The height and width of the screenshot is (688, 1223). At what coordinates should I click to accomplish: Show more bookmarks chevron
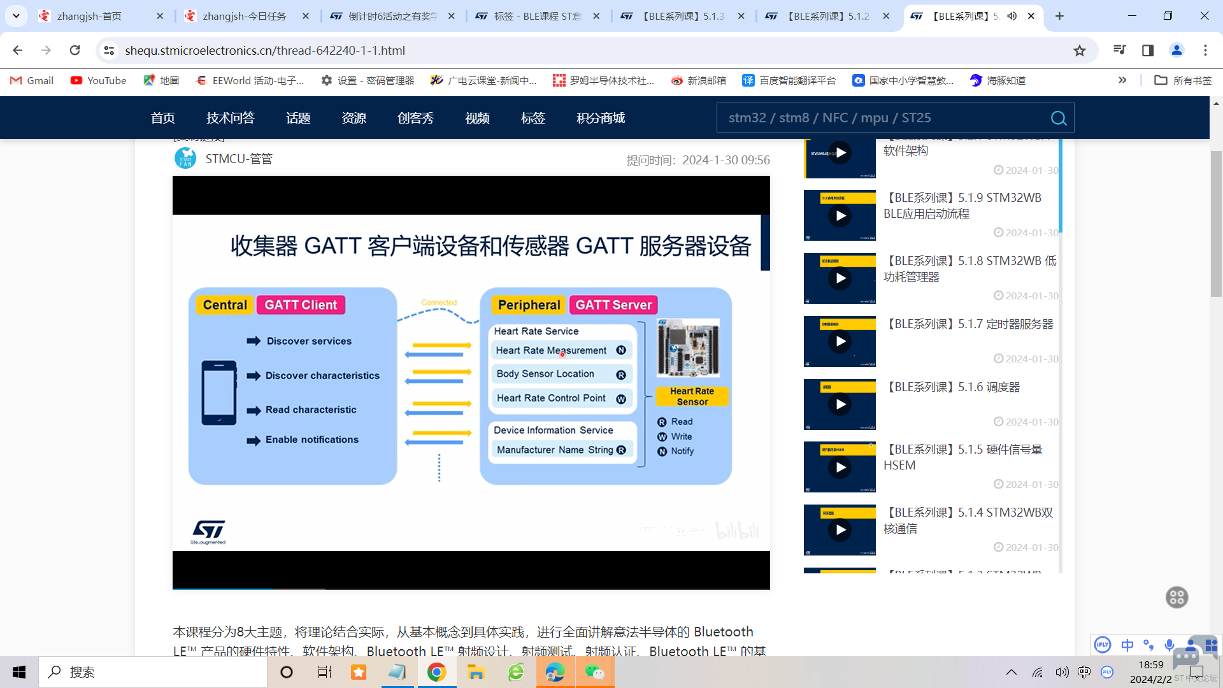coord(1122,80)
